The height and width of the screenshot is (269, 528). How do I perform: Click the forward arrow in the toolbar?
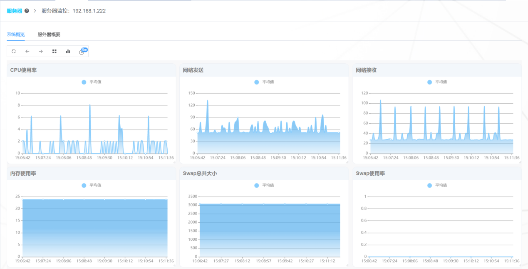(41, 51)
